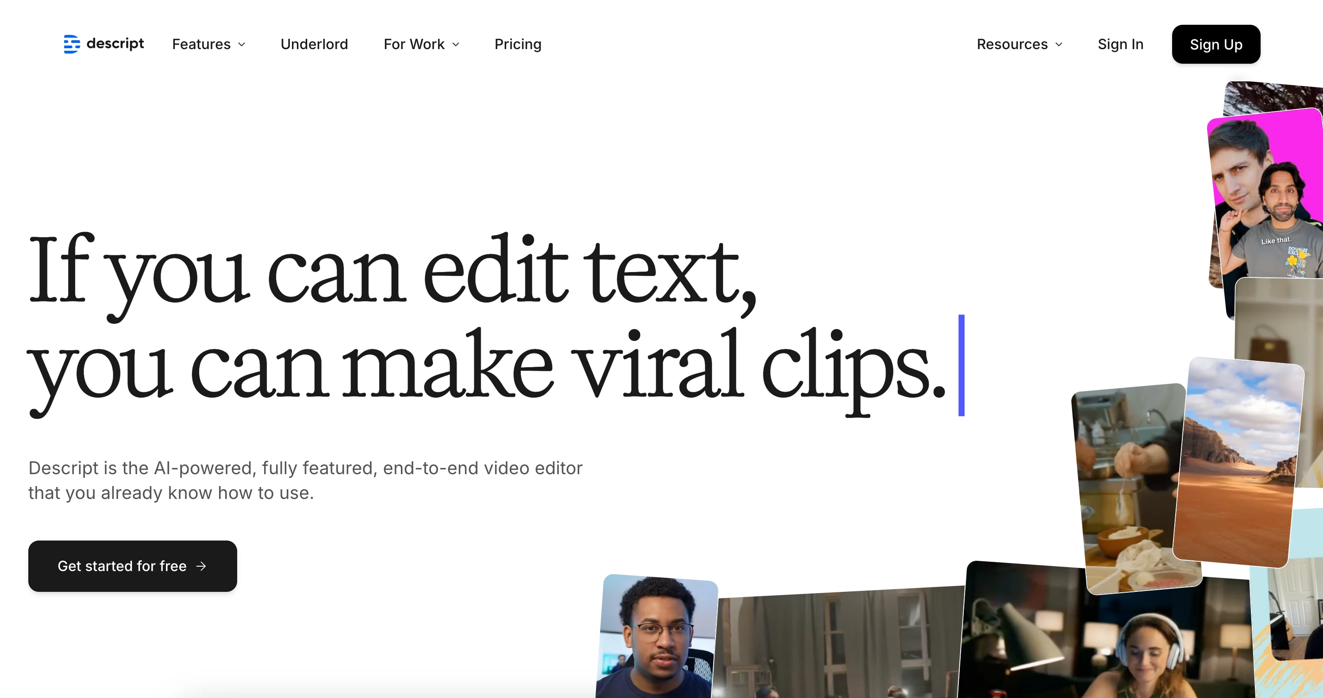Open the Resources dropdown chevron
Screen dimensions: 1323x698
click(1059, 45)
